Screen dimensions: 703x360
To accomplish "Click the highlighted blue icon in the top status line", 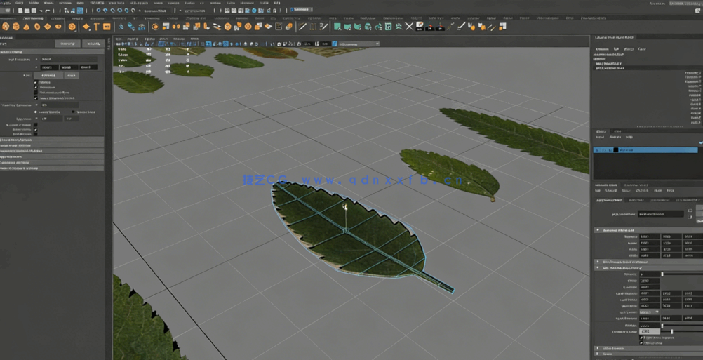I will coord(80,11).
